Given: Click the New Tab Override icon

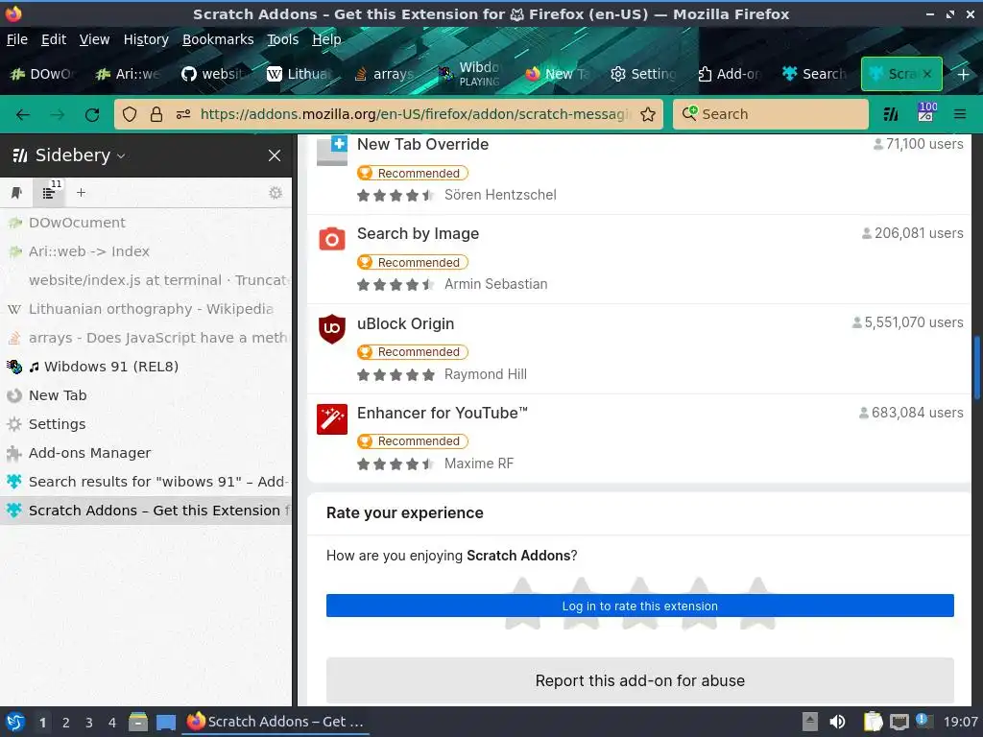Looking at the screenshot, I should coord(331,151).
